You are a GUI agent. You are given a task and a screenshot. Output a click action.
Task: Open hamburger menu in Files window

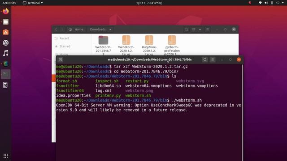[207, 30]
